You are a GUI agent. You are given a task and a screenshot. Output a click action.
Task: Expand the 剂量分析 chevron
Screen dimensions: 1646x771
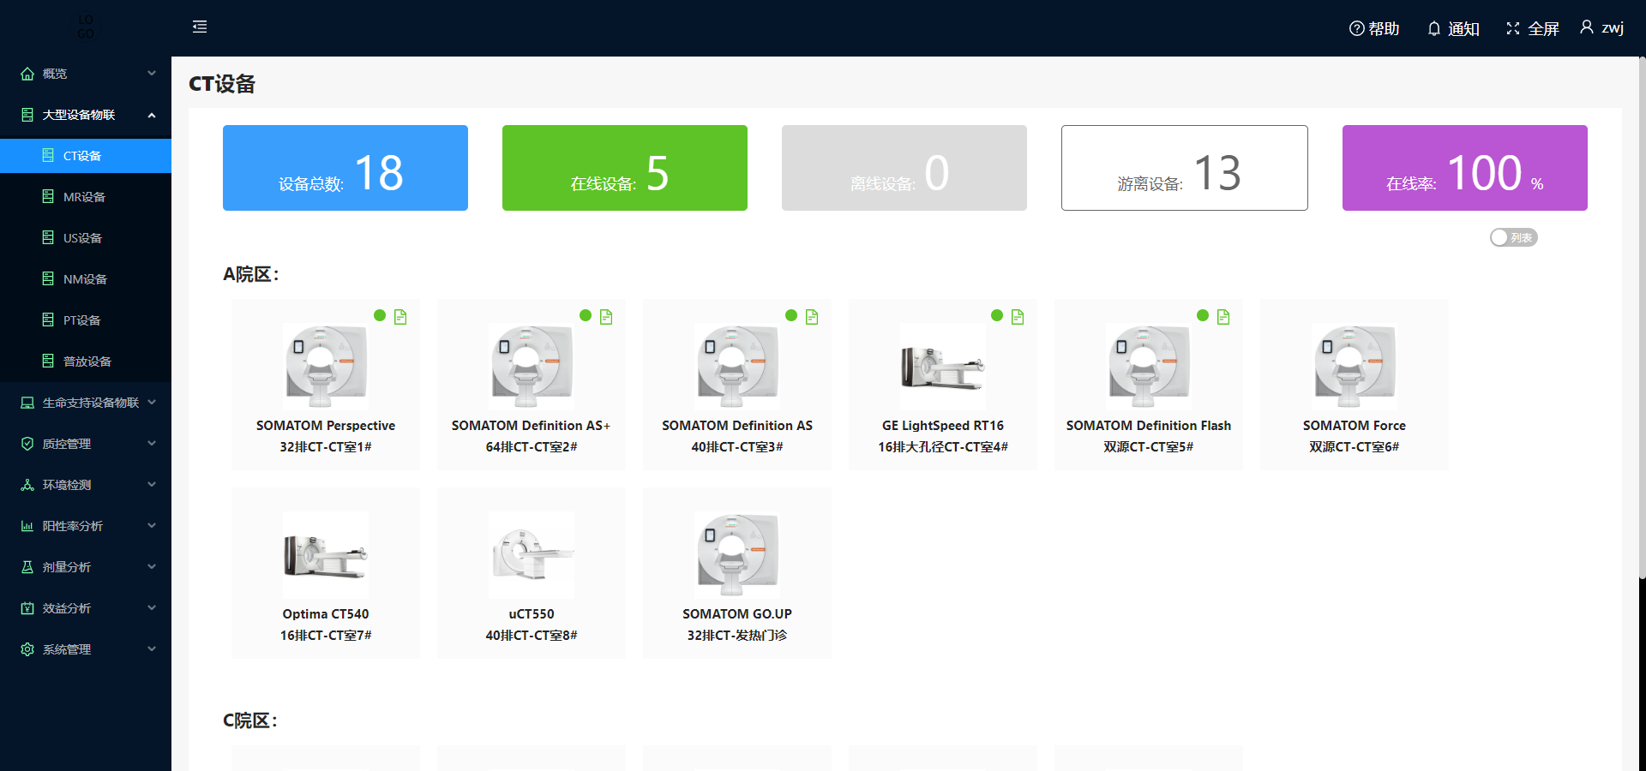[152, 567]
